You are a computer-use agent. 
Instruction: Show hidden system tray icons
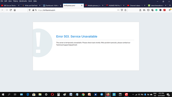[133, 94]
